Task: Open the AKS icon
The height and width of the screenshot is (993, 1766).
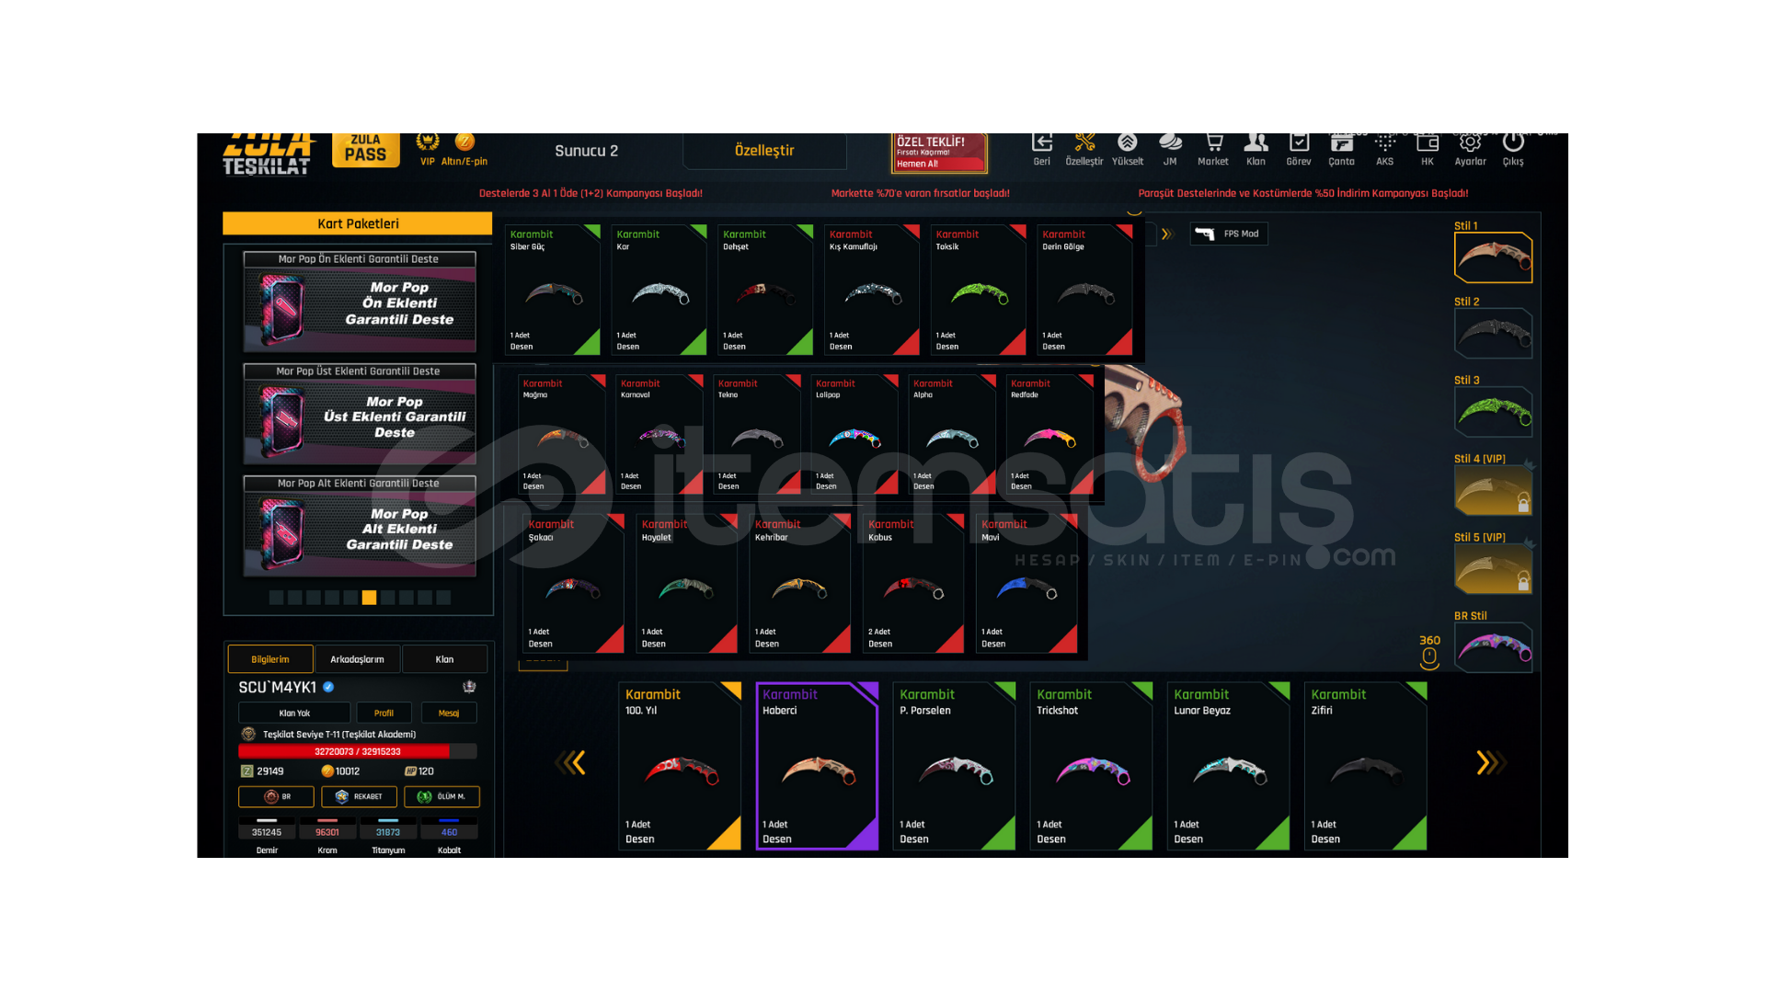Action: [1384, 143]
